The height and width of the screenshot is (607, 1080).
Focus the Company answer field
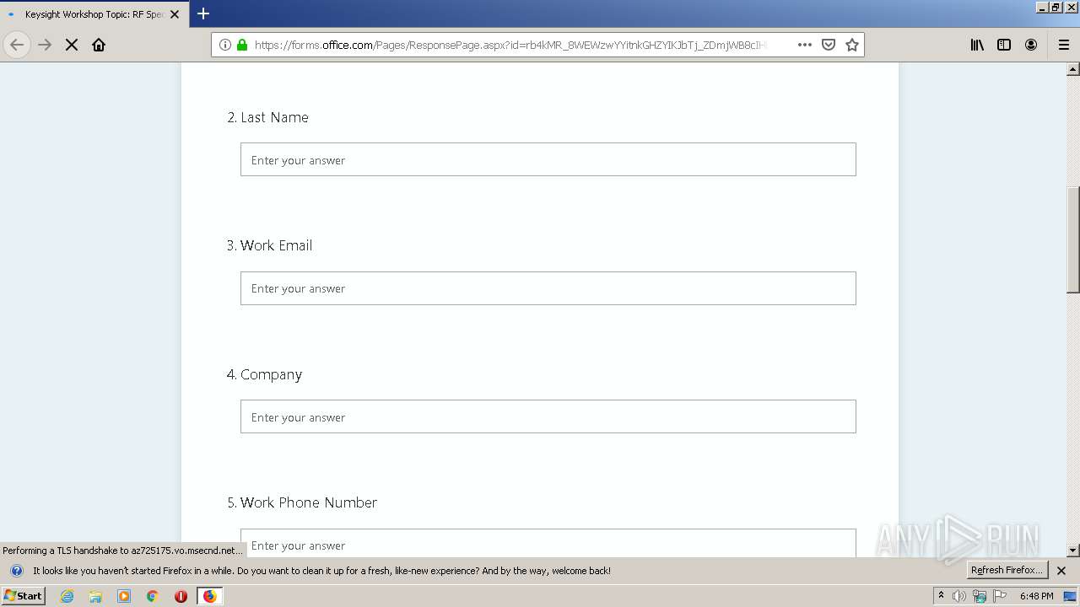click(x=548, y=416)
